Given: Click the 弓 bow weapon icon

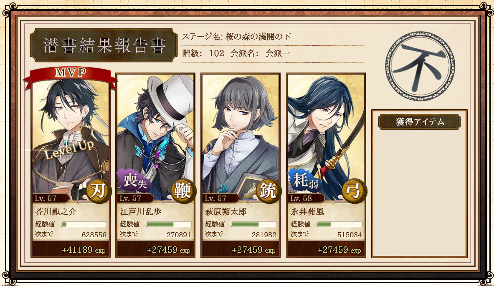Looking at the screenshot, I should (353, 191).
